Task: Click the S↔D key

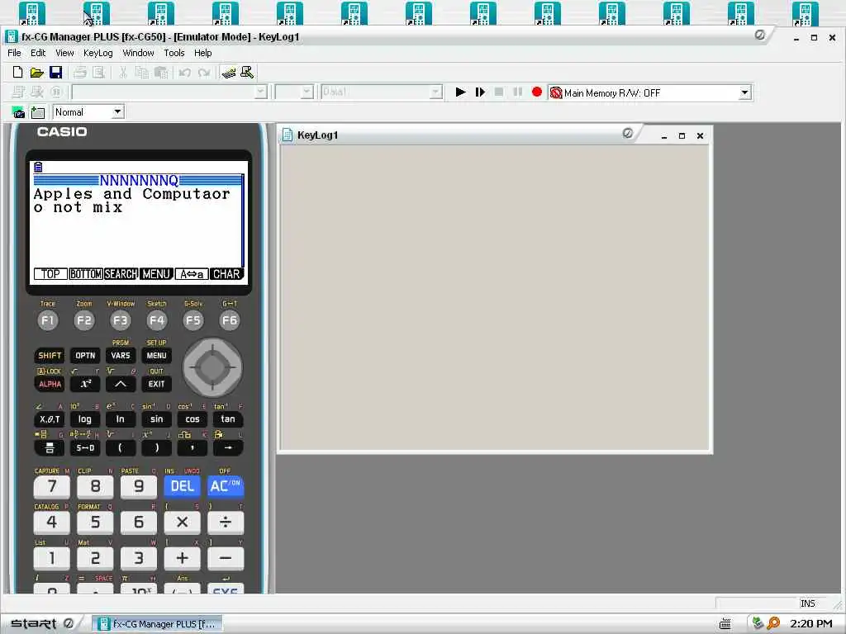Action: pos(85,447)
